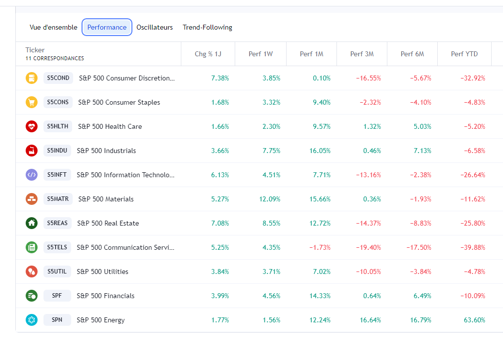503x349 pixels.
Task: Open the S5COND ticker badge
Action: click(58, 78)
